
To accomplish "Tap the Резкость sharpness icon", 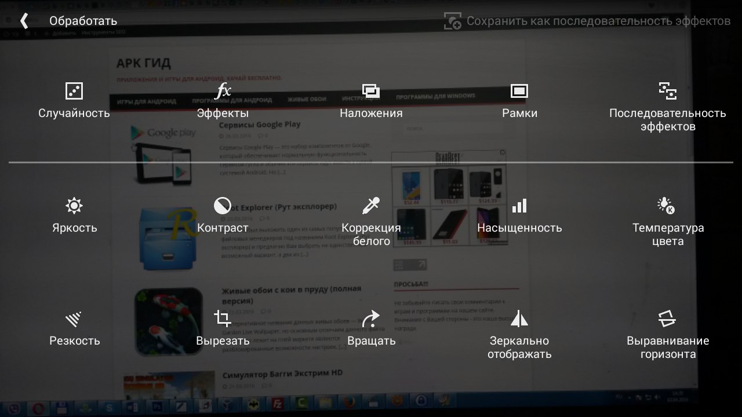I will click(x=74, y=319).
